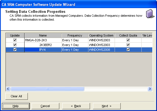157x111 pixels.
Task: Click the Update column header
Action: [15, 35]
